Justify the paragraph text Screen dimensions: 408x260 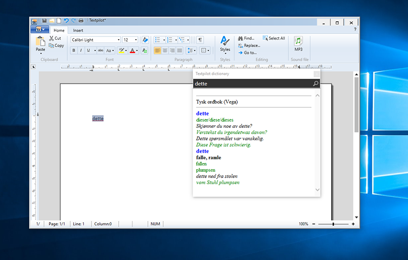(x=180, y=51)
